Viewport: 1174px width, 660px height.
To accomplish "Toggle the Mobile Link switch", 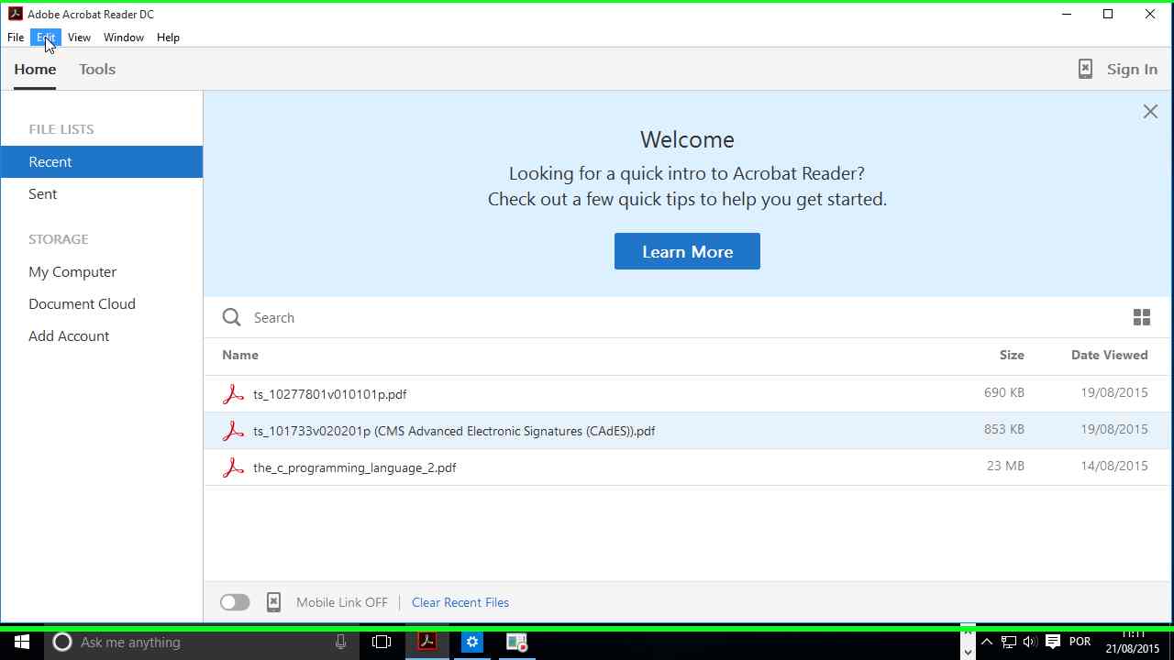I will click(x=235, y=602).
